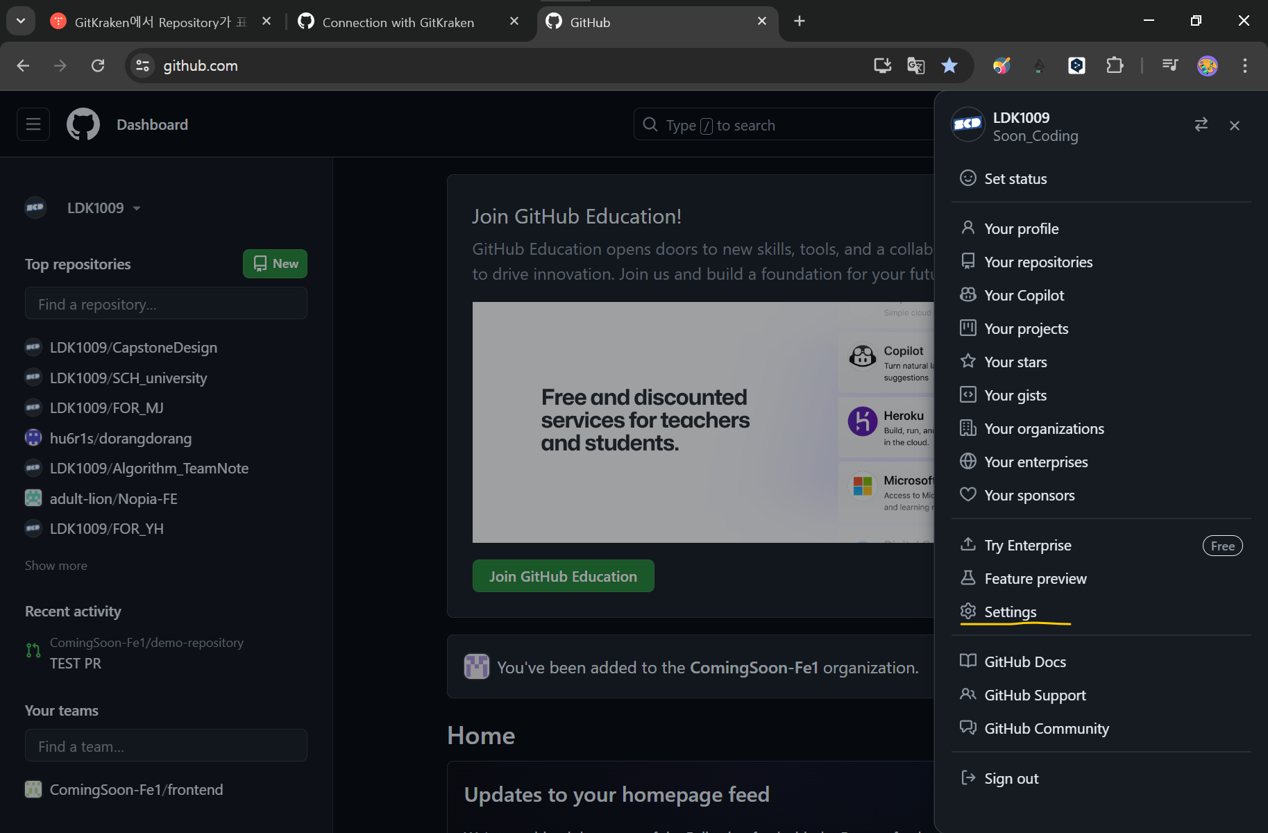Open Set status
1268x833 pixels.
point(1101,178)
